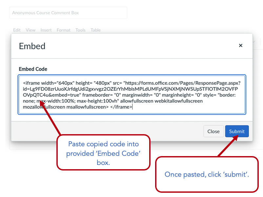Image resolution: width=263 pixels, height=197 pixels.
Task: Open the Tools menu
Action: click(x=80, y=30)
